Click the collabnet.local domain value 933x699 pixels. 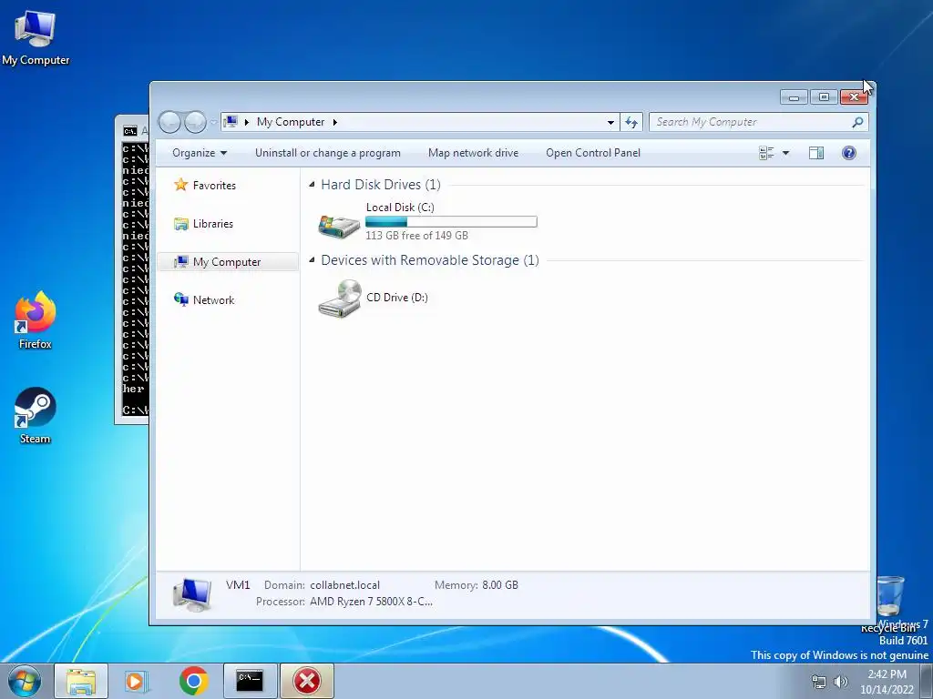pos(344,585)
